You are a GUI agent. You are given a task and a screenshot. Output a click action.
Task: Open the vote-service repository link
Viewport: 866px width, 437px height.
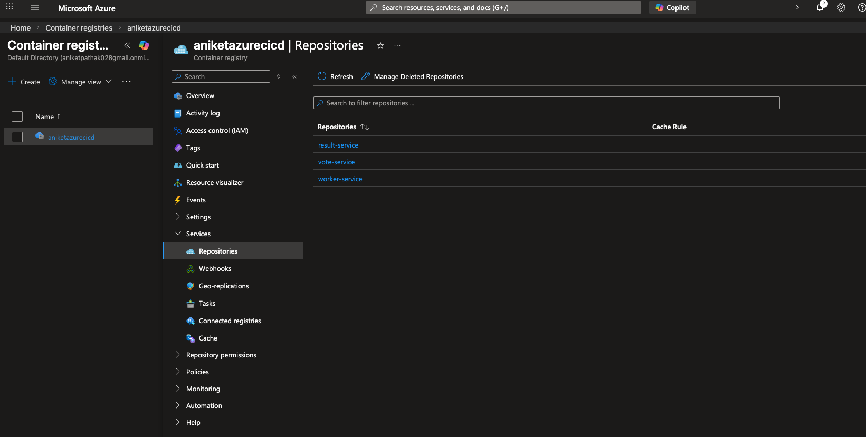click(336, 162)
